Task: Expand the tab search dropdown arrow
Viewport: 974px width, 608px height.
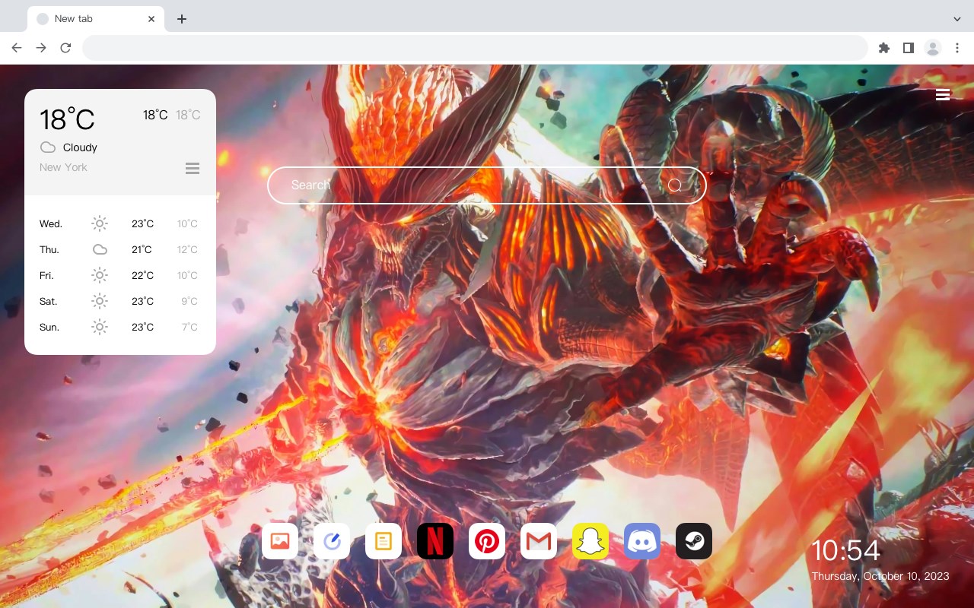Action: 957,18
